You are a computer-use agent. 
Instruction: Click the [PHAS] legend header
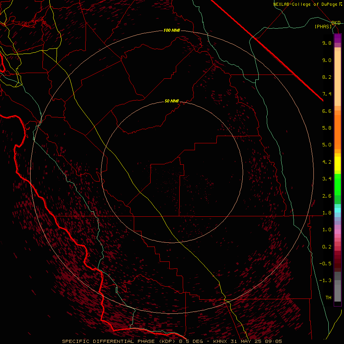point(323,26)
